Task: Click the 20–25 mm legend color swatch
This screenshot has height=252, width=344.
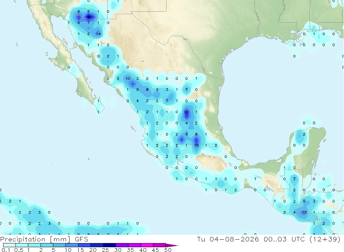Action: [x=97, y=245]
